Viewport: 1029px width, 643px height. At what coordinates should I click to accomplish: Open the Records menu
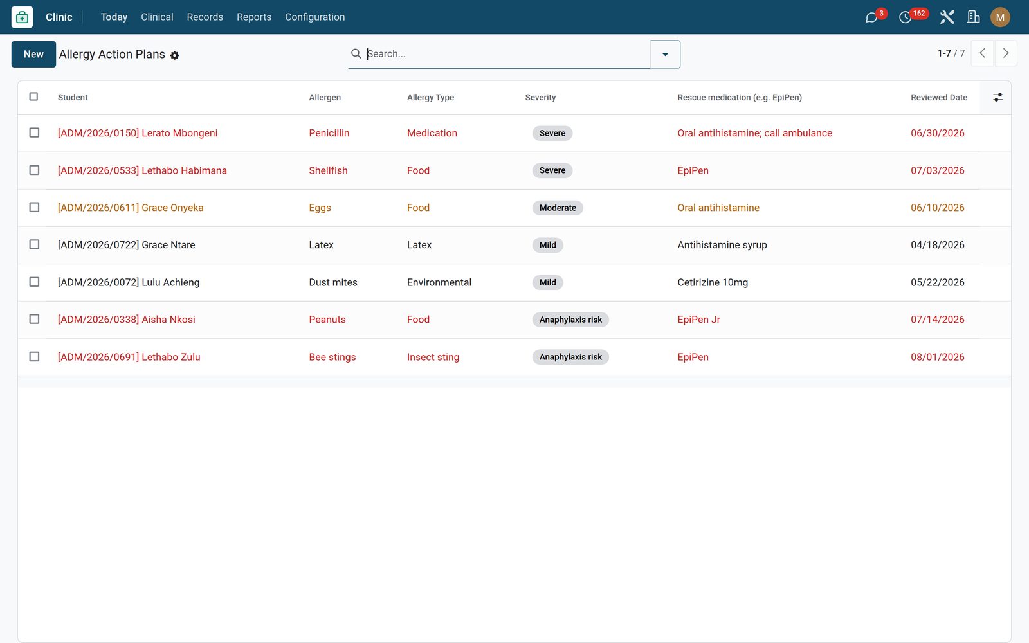coord(205,17)
